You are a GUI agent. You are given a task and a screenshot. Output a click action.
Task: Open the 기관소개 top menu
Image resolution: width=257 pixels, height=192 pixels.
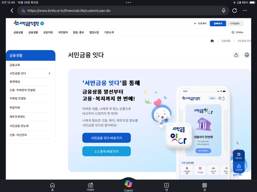tap(109, 32)
